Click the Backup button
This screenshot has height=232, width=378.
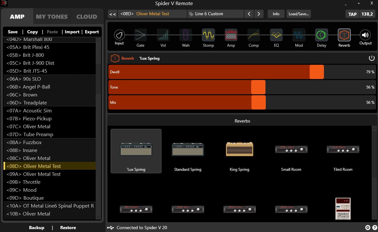pyautogui.click(x=37, y=228)
